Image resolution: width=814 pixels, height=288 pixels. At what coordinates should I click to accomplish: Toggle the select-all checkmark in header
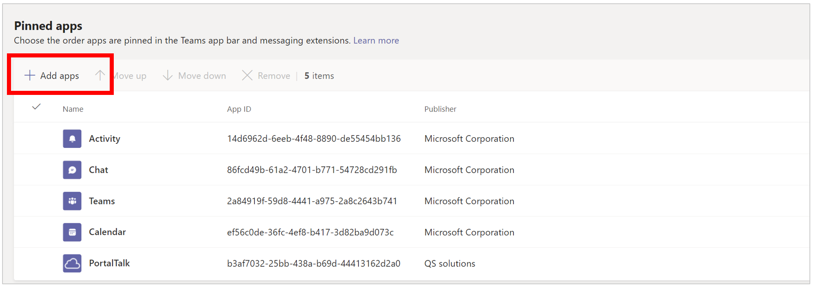coord(36,107)
